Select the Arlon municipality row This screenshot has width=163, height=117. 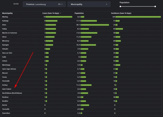(x=81, y=25)
